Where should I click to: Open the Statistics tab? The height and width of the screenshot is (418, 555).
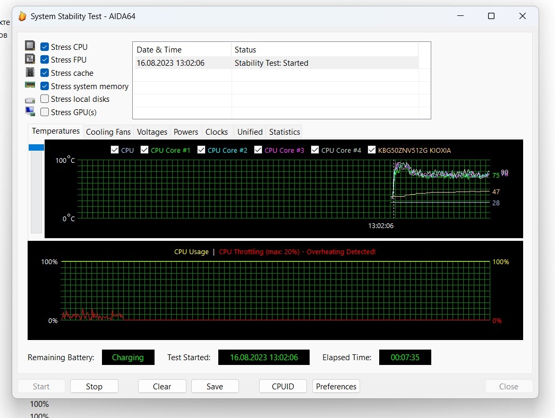click(x=284, y=132)
